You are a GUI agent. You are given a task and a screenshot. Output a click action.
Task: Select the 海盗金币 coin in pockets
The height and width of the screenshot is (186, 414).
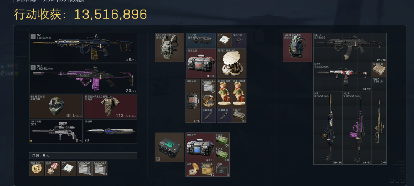point(37,169)
